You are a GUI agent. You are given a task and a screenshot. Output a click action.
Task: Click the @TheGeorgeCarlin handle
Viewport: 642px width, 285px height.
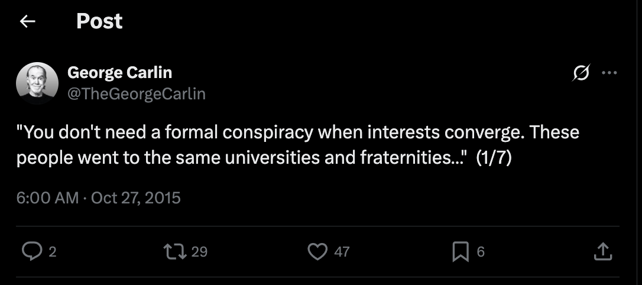[x=137, y=93]
